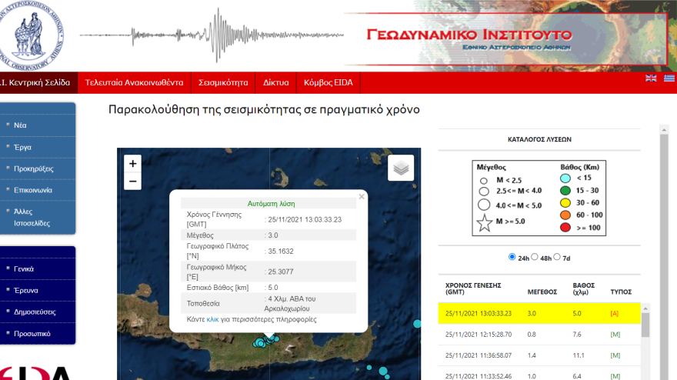This screenshot has height=380, width=677.
Task: Click the events list scrollbar thumb
Action: (x=645, y=325)
